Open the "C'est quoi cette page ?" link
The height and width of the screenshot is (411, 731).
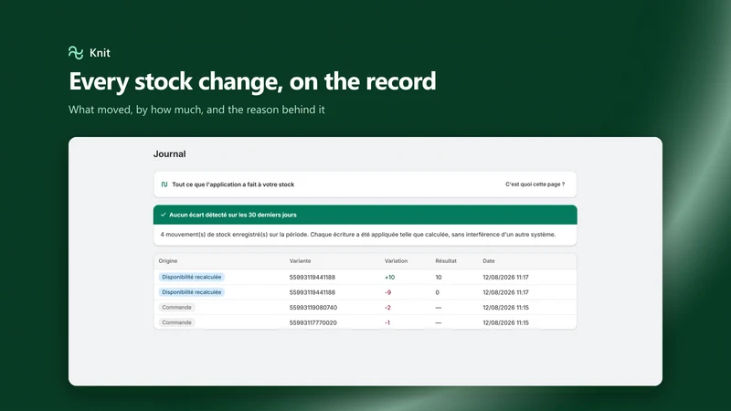coord(535,184)
